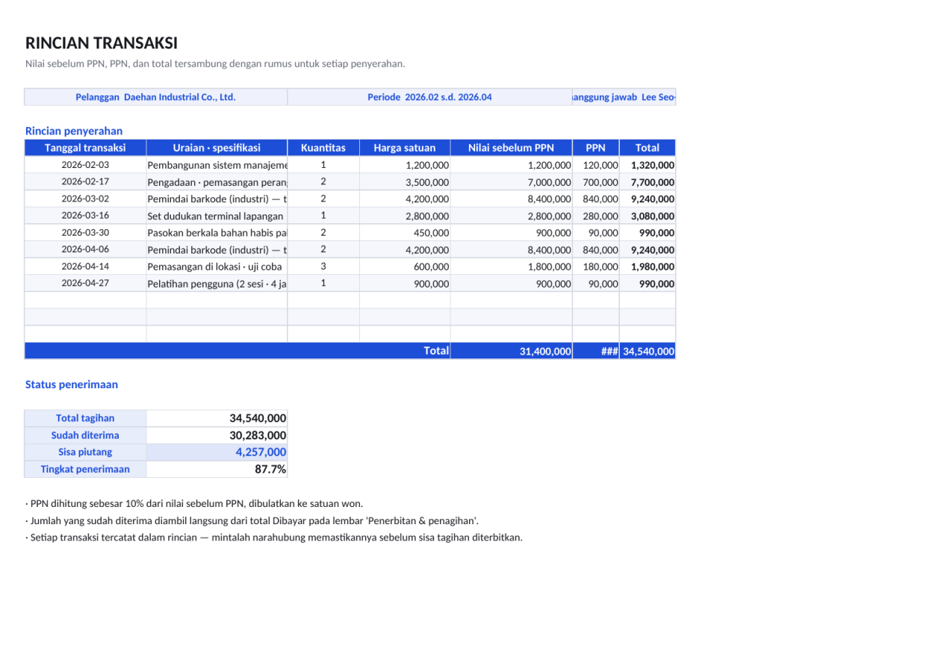The height and width of the screenshot is (672, 950).
Task: Select PPN value 700,000
Action: pos(596,181)
